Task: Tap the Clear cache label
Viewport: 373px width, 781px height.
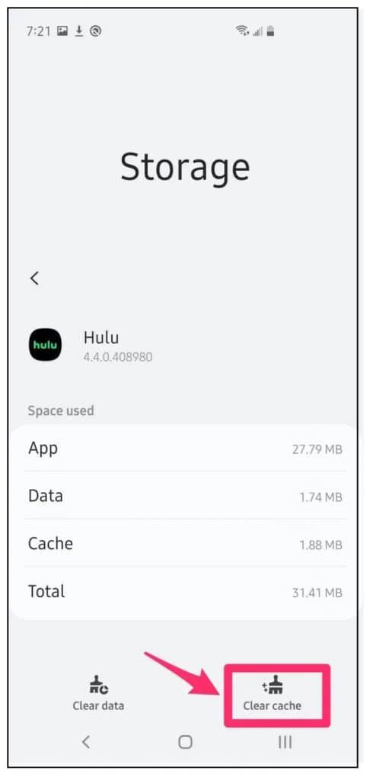Action: [x=272, y=705]
